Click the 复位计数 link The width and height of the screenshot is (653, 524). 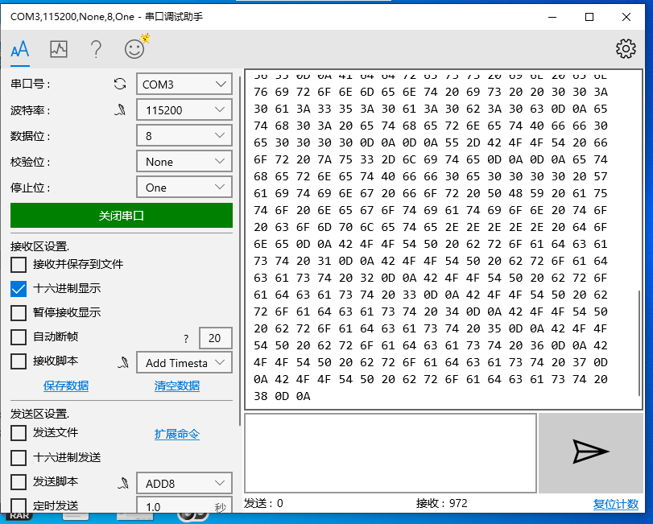tap(615, 504)
